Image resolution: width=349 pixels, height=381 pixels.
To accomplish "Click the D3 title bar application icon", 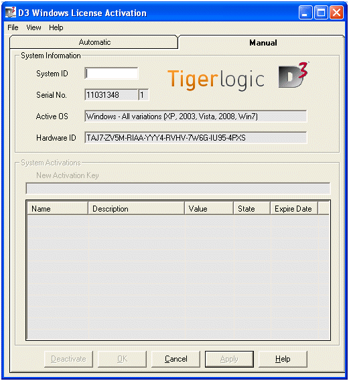I will [11, 13].
